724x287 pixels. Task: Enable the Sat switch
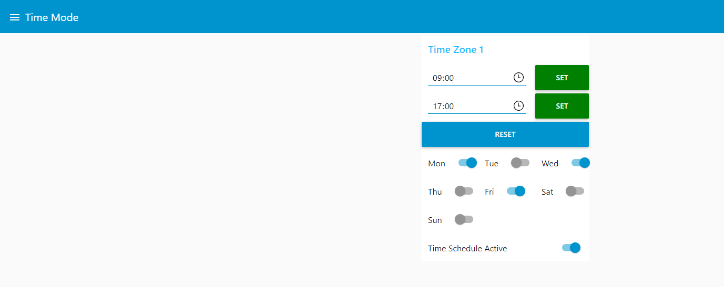click(x=575, y=191)
